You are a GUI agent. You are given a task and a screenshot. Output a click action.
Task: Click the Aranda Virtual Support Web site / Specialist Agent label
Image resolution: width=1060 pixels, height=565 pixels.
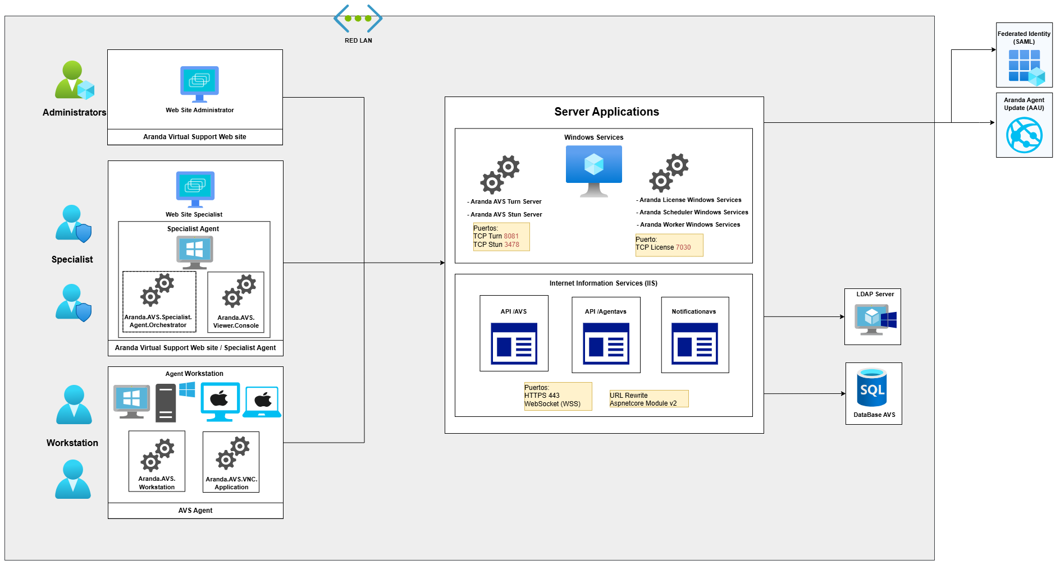(195, 348)
